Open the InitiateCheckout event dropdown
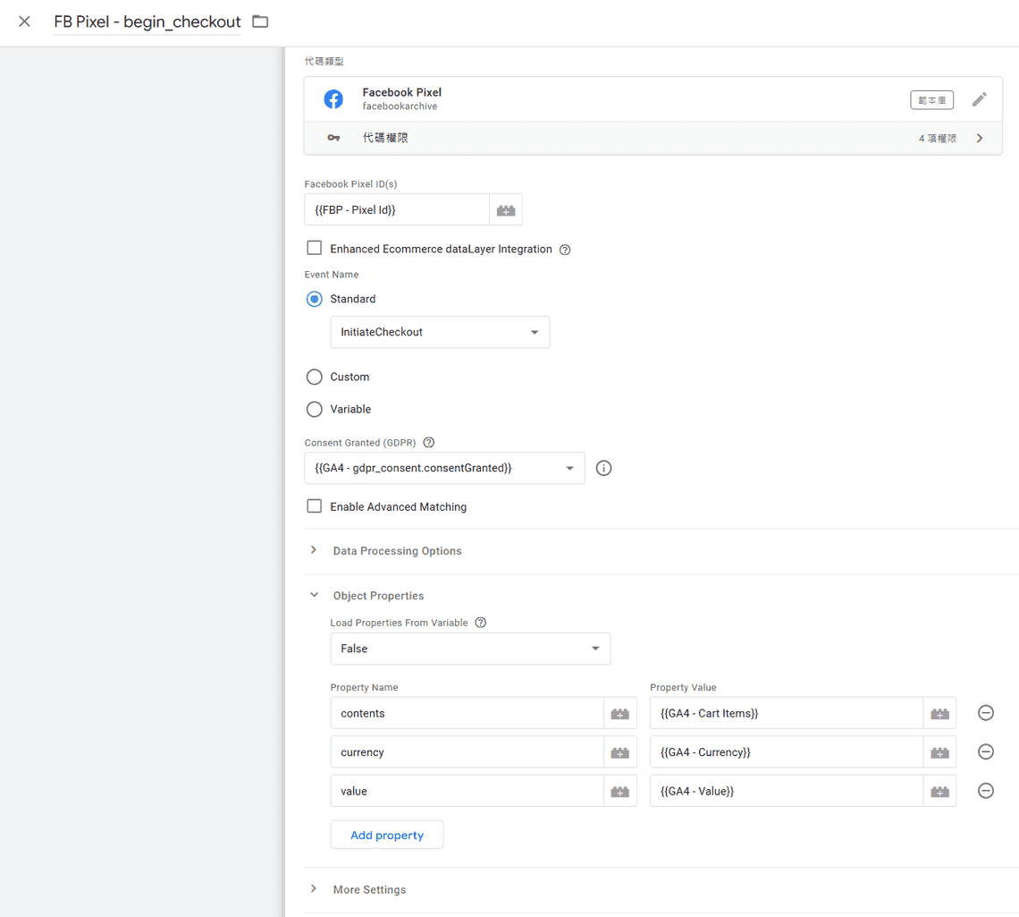The width and height of the screenshot is (1019, 917). 440,332
